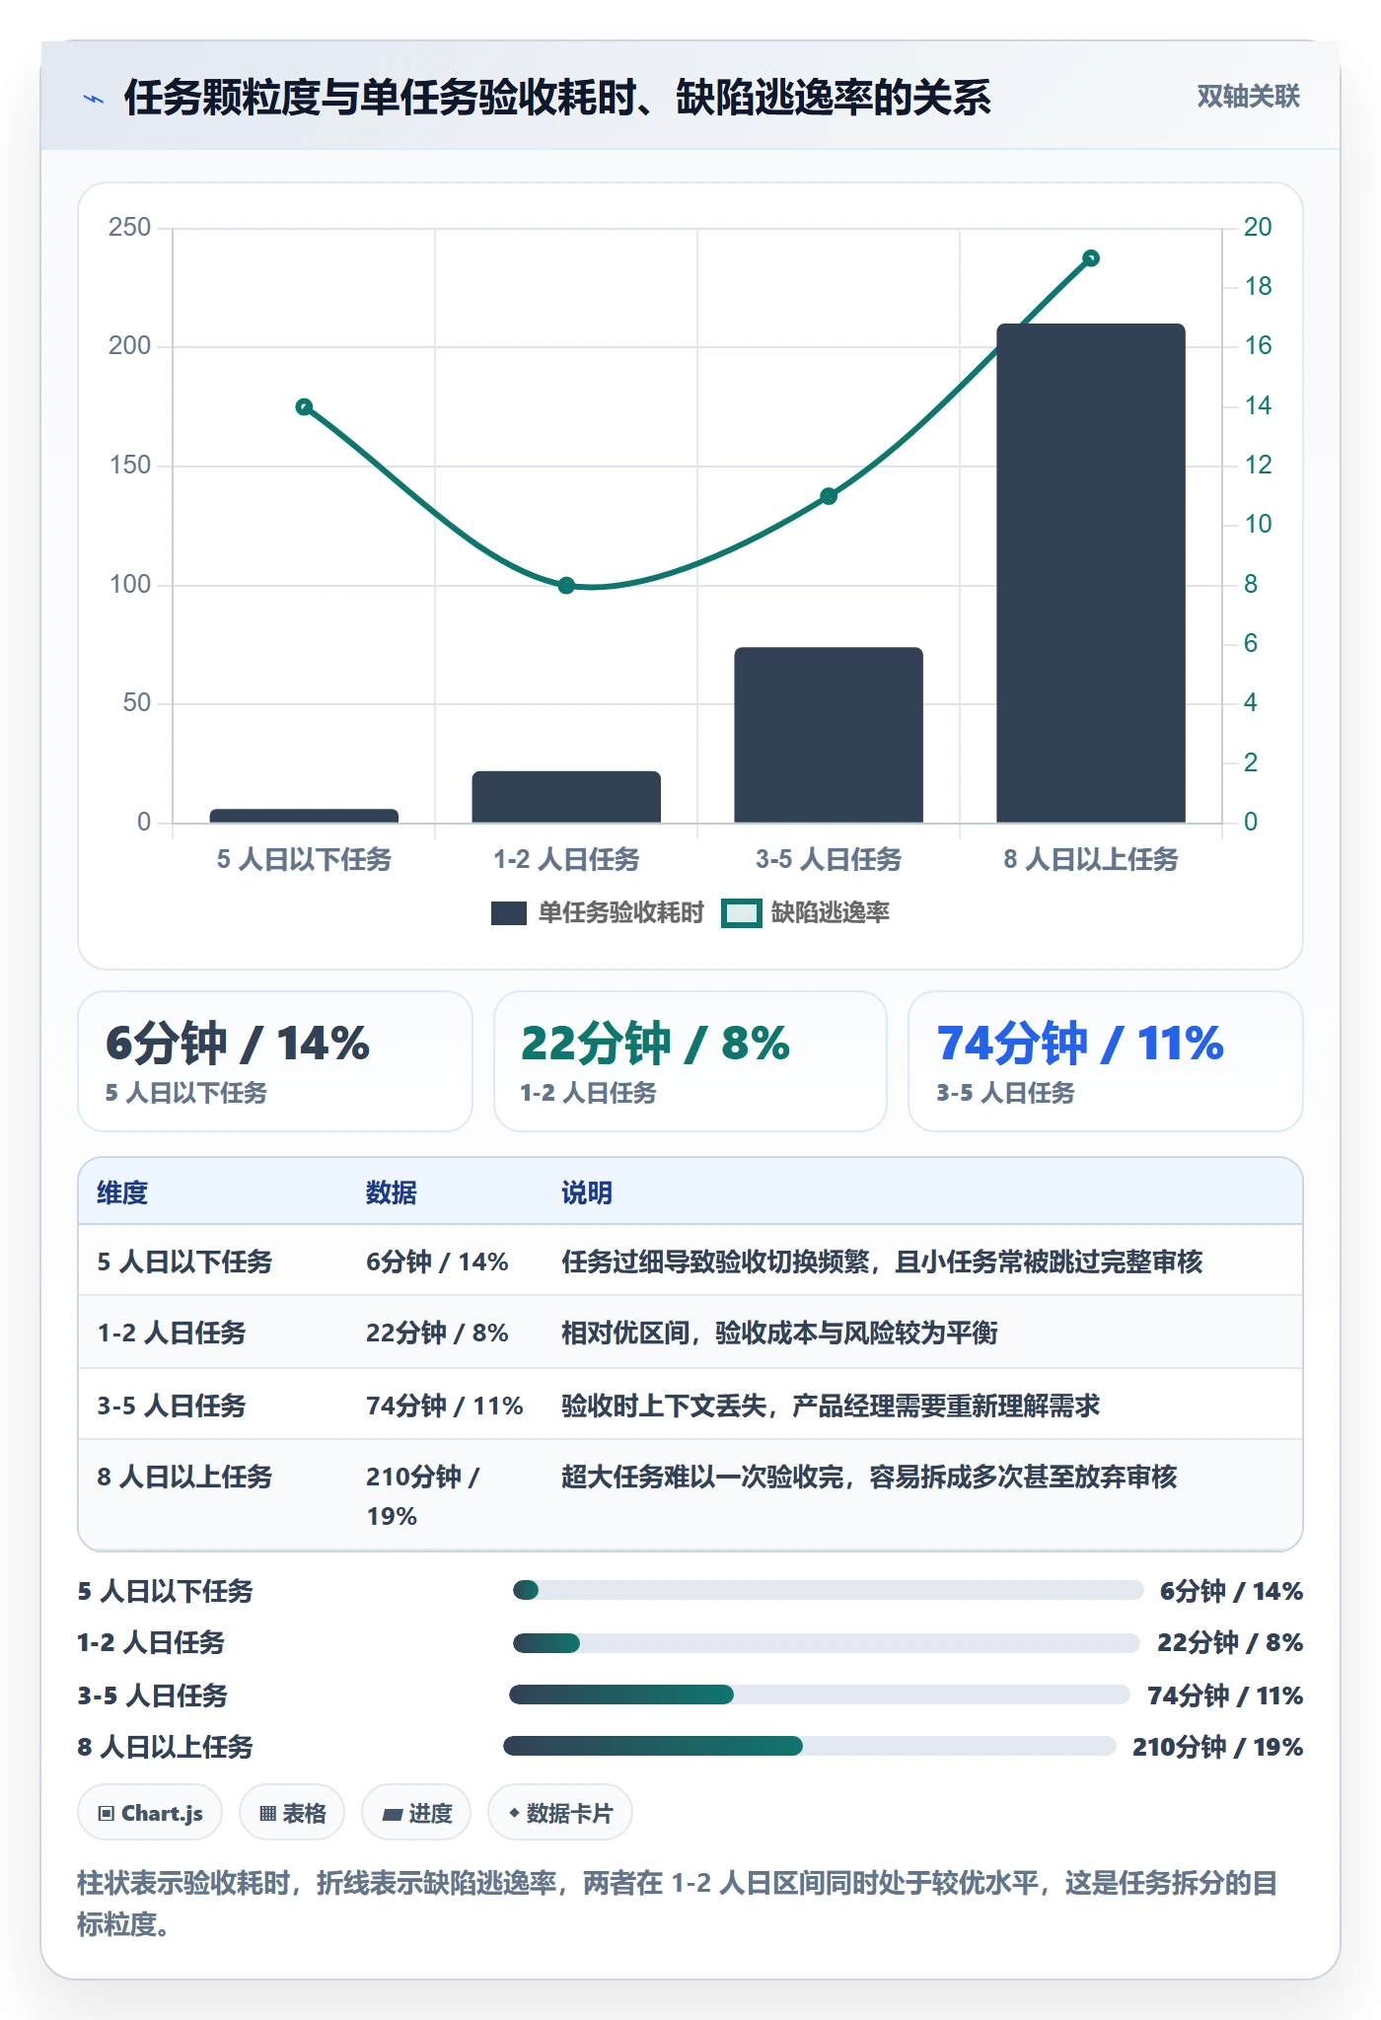Open the 74分钟 / 11% data card

tap(1106, 1061)
